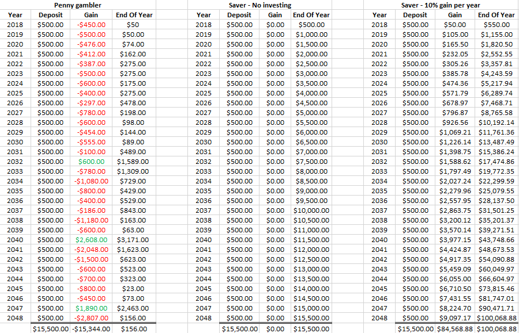Viewport: 519px width, 333px height.
Task: Select the -$2,807.00 loss in 2048
Action: (91, 317)
